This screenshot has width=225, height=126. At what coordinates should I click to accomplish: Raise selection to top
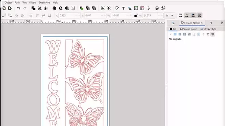click(x=31, y=15)
